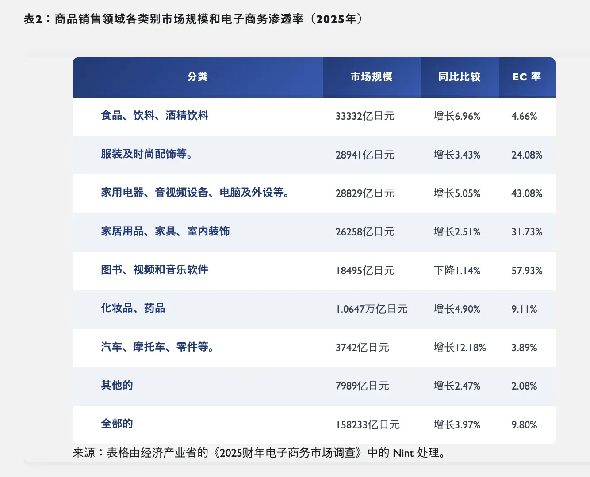
Task: Select the "分类" column header
Action: (x=198, y=77)
